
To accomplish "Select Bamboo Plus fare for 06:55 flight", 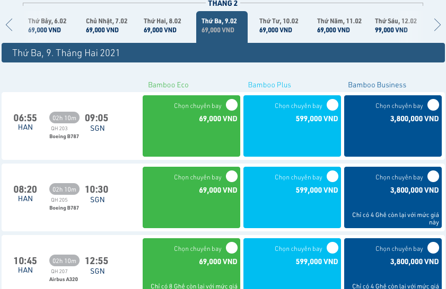I will 332,105.
